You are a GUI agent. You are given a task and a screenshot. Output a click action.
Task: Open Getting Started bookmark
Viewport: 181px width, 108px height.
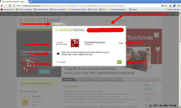(x=7, y=10)
